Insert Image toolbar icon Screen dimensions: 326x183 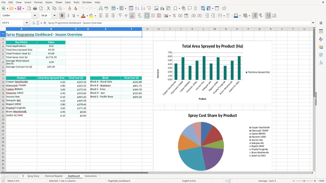point(156,8)
